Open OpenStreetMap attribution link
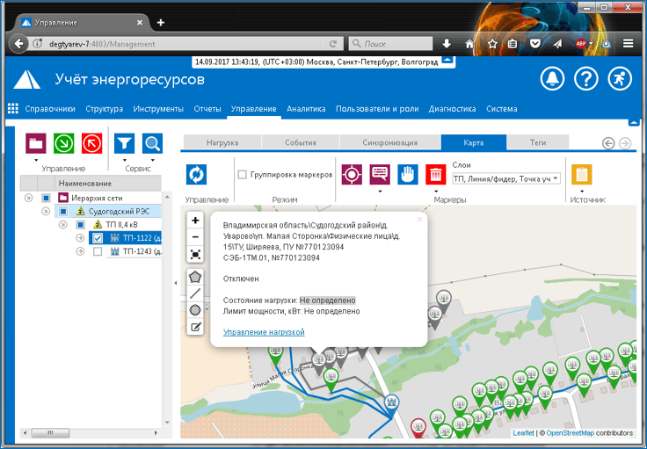Image resolution: width=647 pixels, height=449 pixels. pos(570,433)
